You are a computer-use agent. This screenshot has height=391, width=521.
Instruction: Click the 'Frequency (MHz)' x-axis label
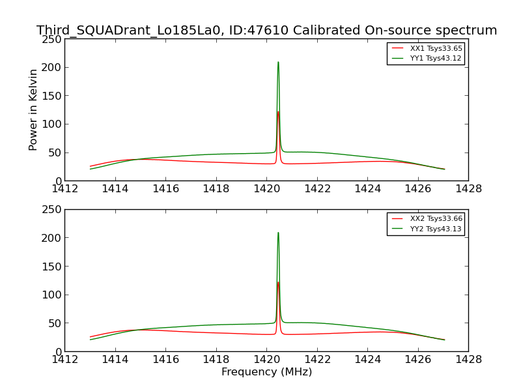coord(266,371)
